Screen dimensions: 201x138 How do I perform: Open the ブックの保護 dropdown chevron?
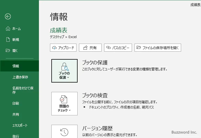click(x=68, y=77)
